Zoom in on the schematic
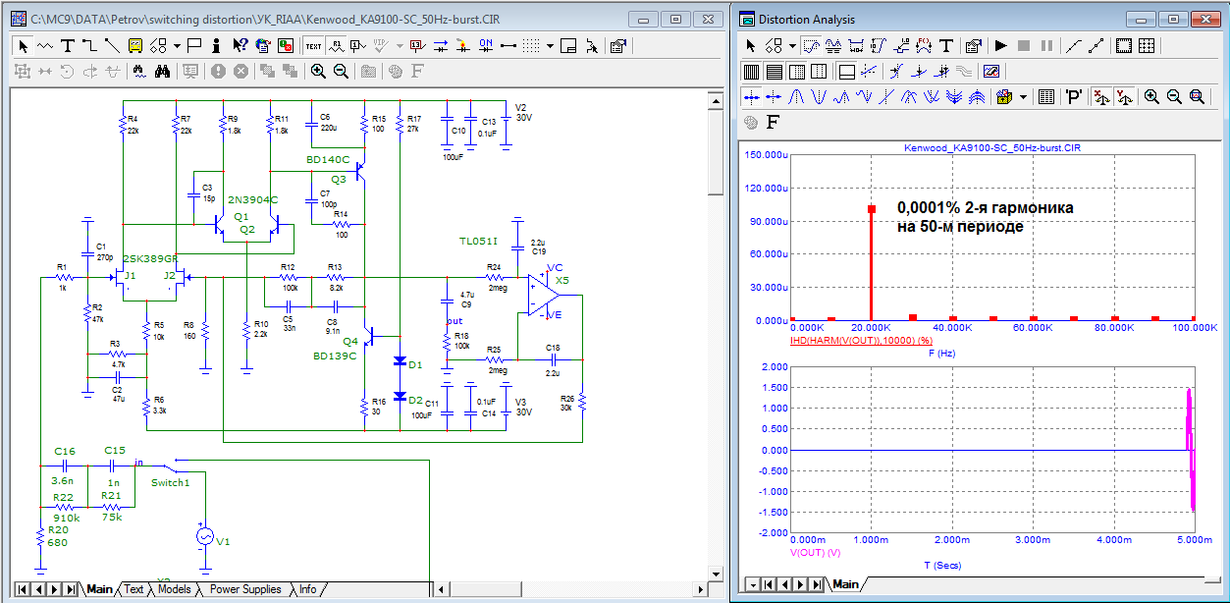Screen dimensions: 1230x603 click(318, 71)
